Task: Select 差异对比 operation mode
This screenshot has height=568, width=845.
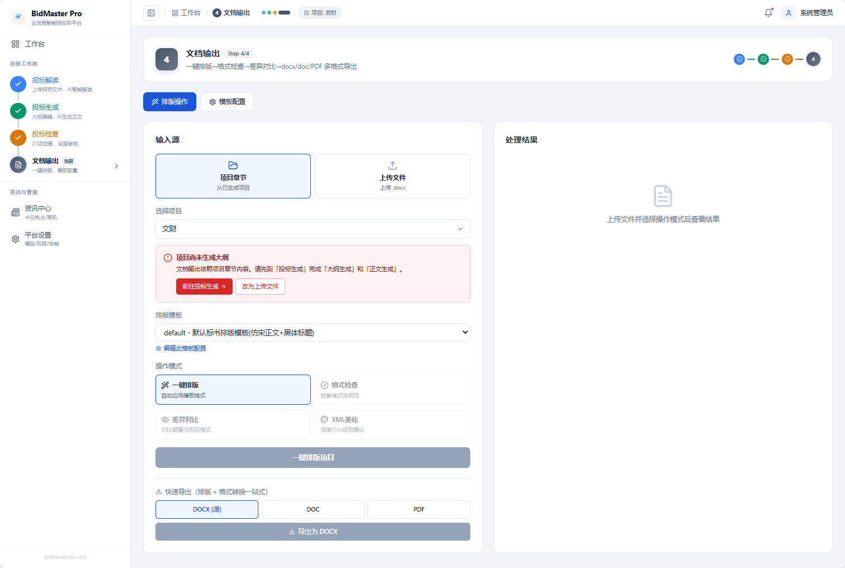Action: (233, 424)
